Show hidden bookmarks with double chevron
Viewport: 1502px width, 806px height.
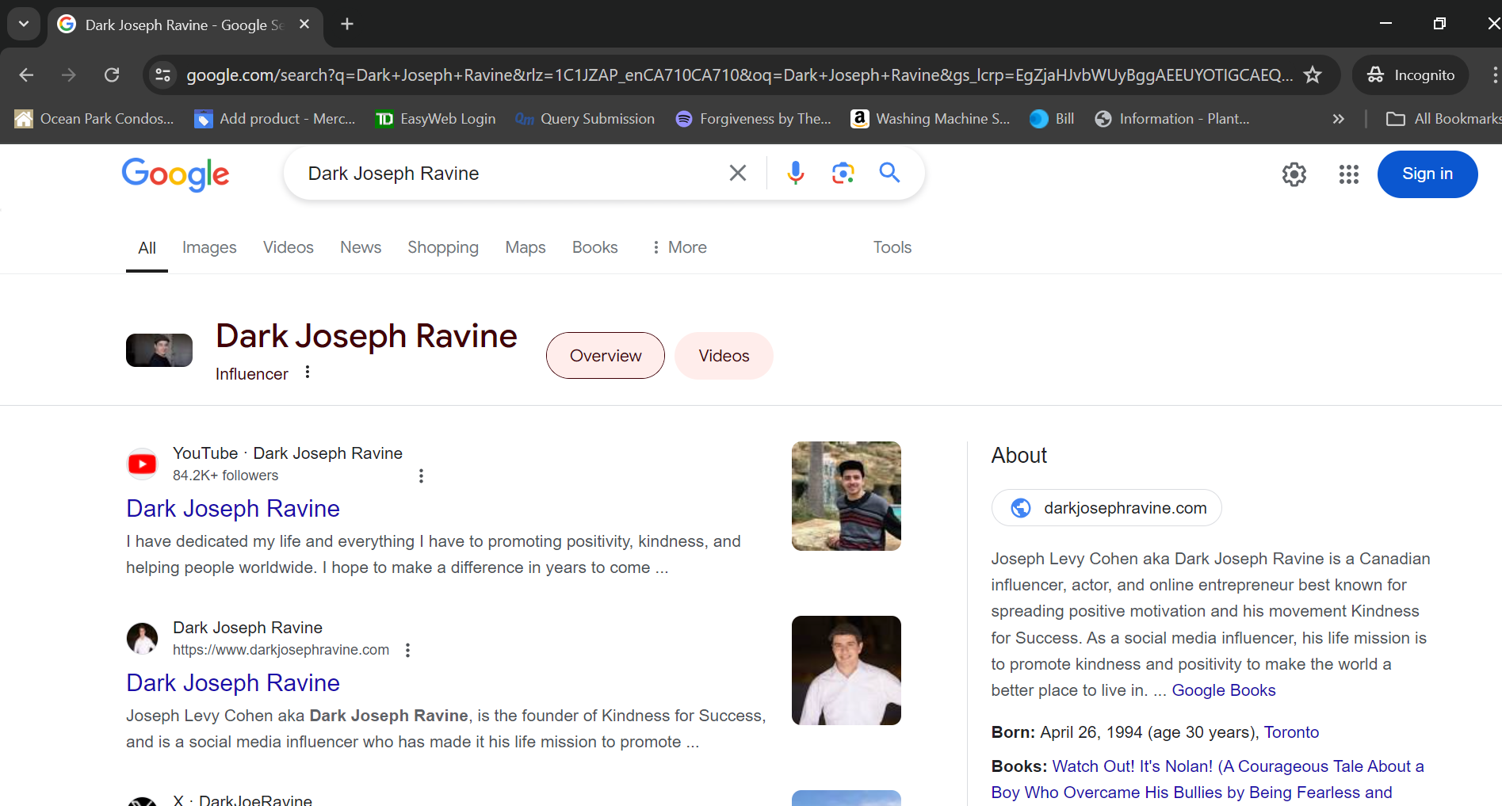click(1339, 119)
